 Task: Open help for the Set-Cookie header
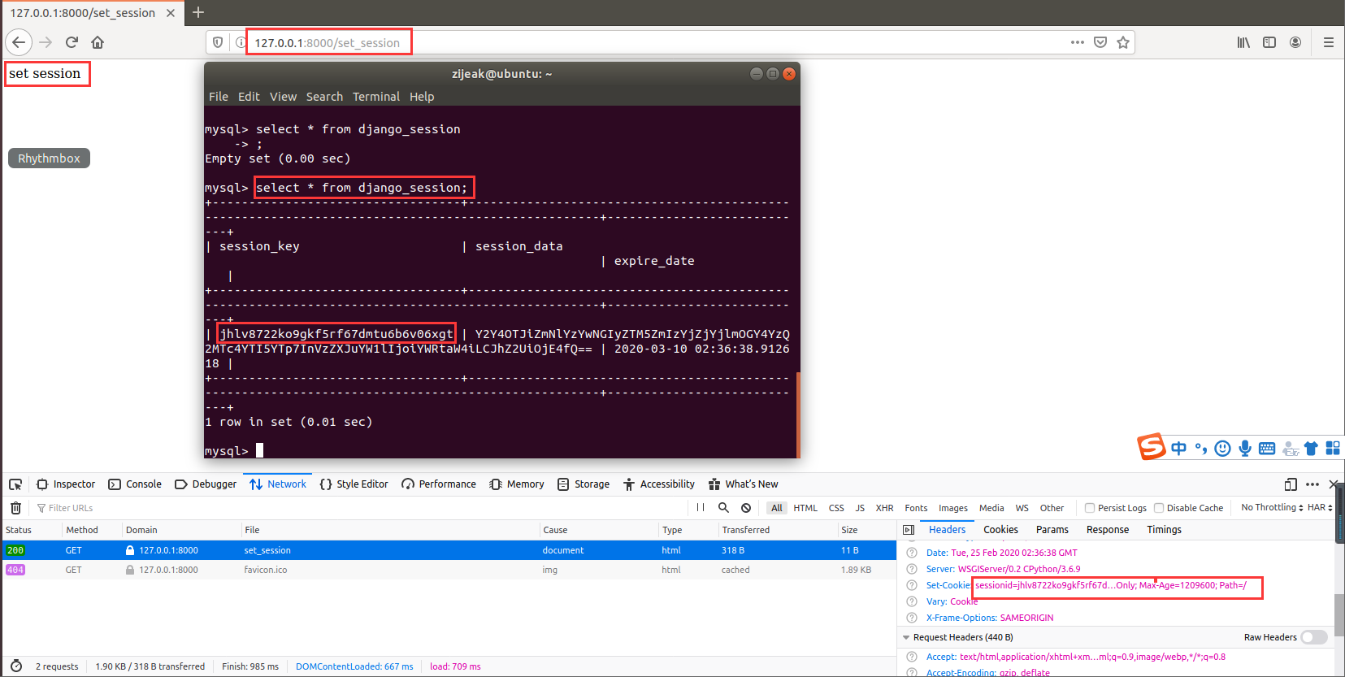912,585
